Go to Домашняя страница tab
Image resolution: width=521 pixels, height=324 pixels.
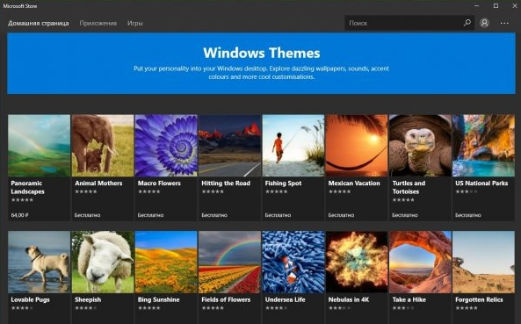(x=38, y=23)
